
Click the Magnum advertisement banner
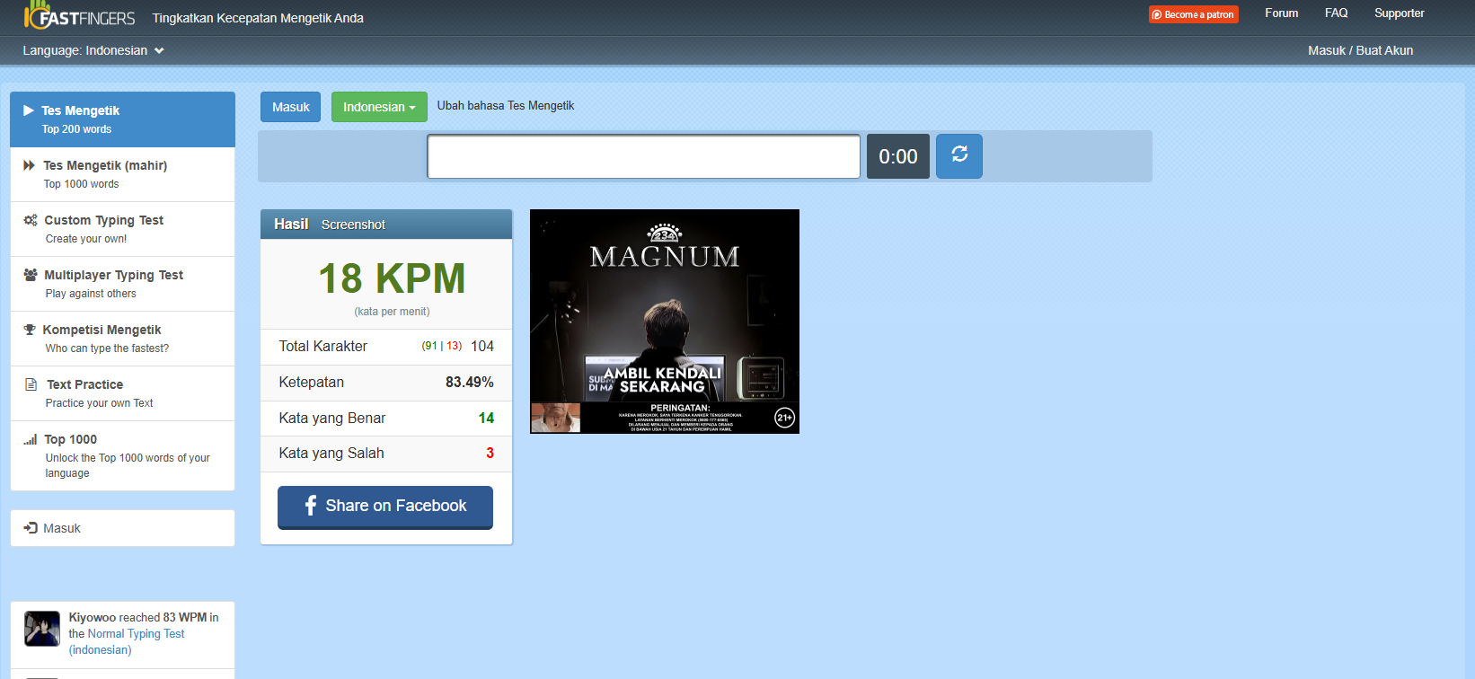665,322
